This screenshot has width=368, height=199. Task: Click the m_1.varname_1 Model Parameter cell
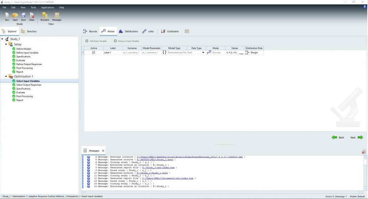pyautogui.click(x=151, y=53)
